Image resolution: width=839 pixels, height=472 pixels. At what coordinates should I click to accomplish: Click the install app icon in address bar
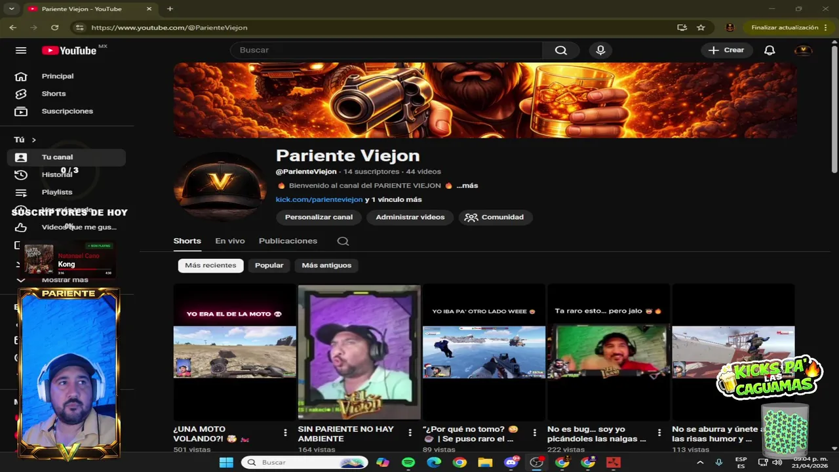pos(682,28)
